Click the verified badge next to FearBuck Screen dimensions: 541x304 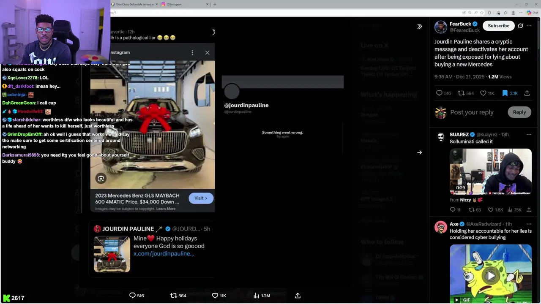475,24
